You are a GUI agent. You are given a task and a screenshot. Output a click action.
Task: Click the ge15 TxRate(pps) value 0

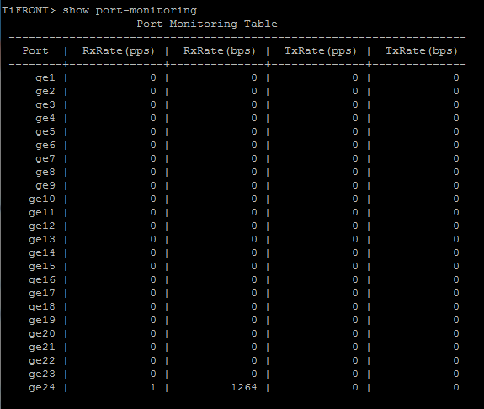[355, 266]
